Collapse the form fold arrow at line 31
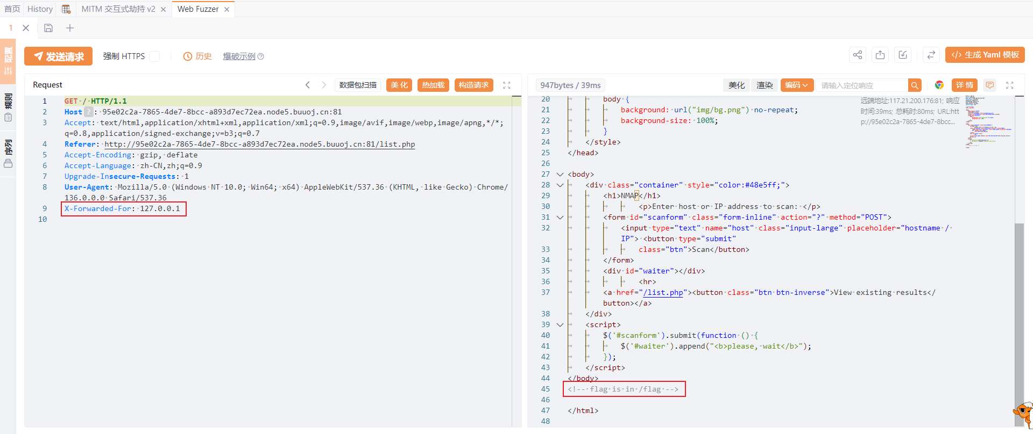The height and width of the screenshot is (434, 1033). pyautogui.click(x=560, y=218)
